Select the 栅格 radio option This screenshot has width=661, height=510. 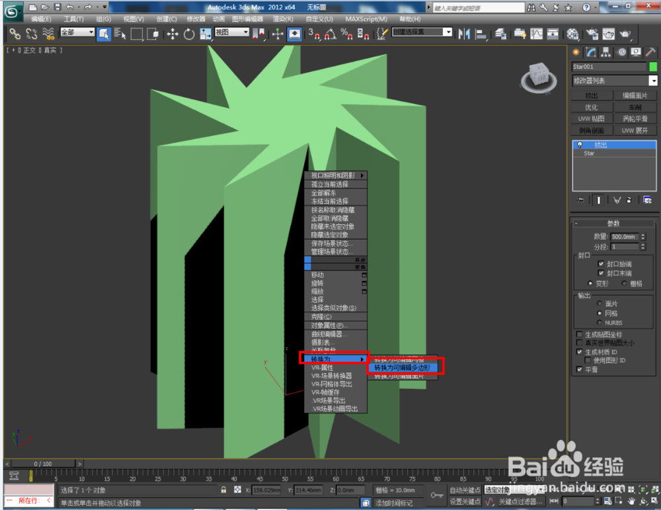pyautogui.click(x=624, y=284)
